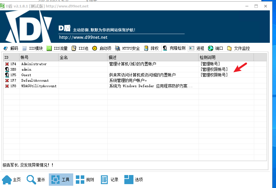Viewport: 276px width, 188px height.
Task: Click user icon of 1F5 row
Action: tap(7, 75)
